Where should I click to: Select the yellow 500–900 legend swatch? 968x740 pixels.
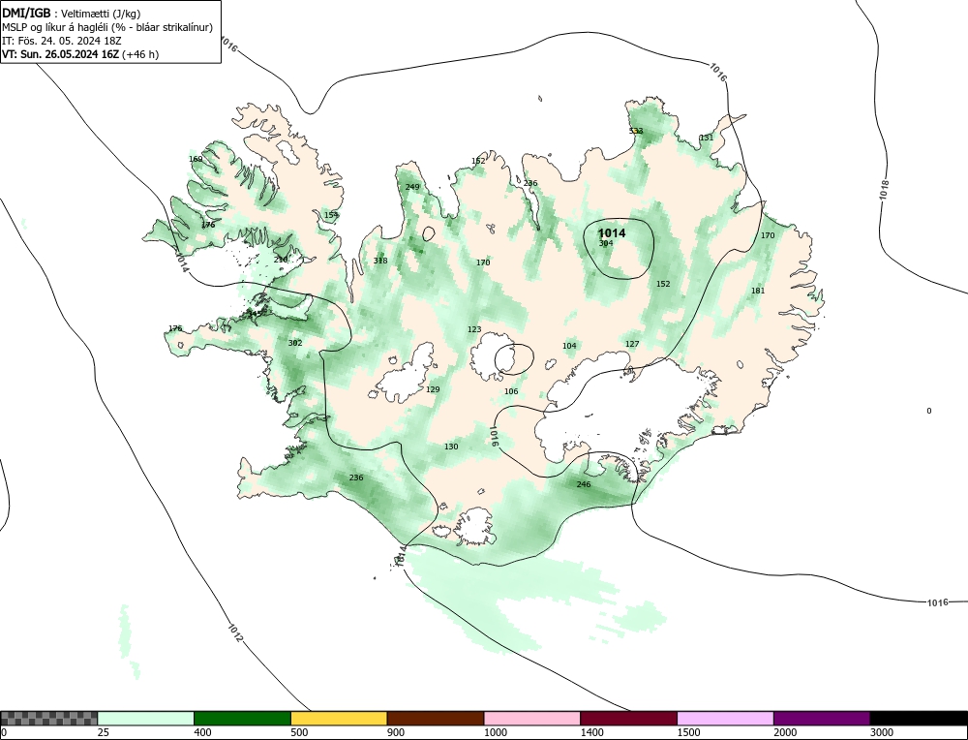coord(339,718)
